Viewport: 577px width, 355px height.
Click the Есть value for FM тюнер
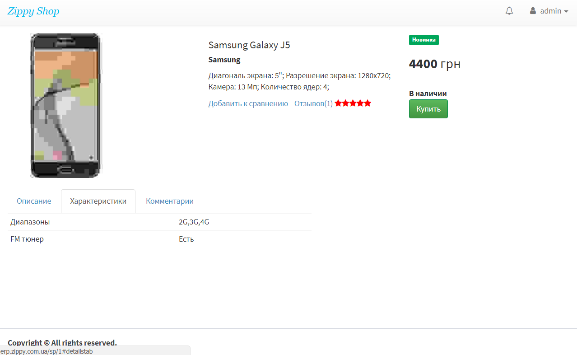(x=186, y=239)
